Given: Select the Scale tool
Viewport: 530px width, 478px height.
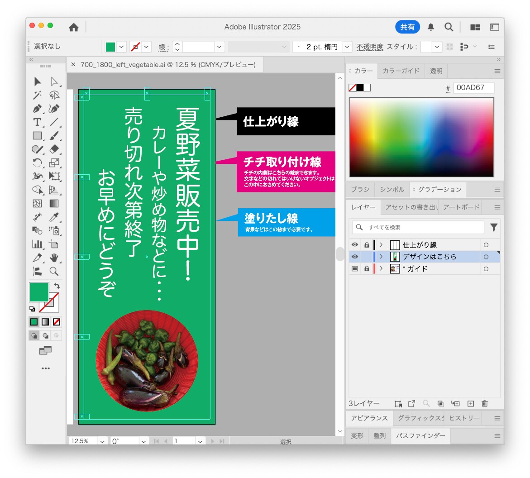Looking at the screenshot, I should [x=54, y=163].
